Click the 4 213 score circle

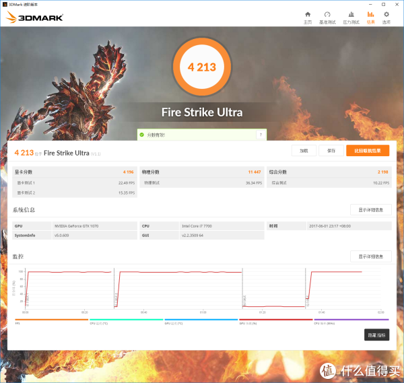tap(202, 67)
